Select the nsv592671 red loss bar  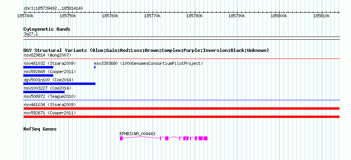pos(181,117)
